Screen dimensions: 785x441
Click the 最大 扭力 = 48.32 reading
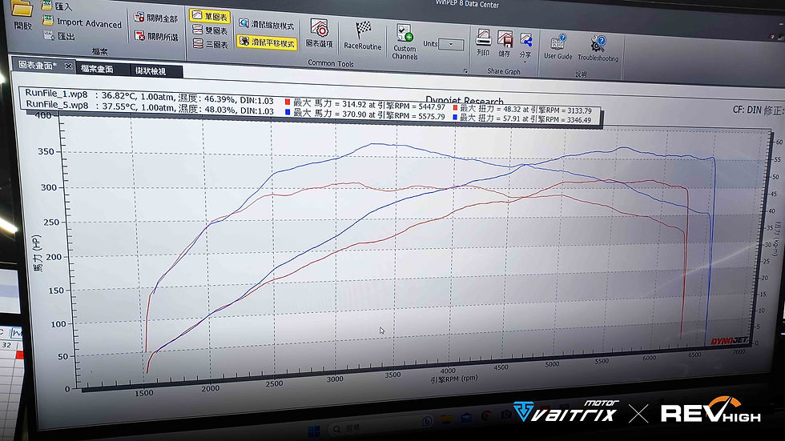point(525,110)
